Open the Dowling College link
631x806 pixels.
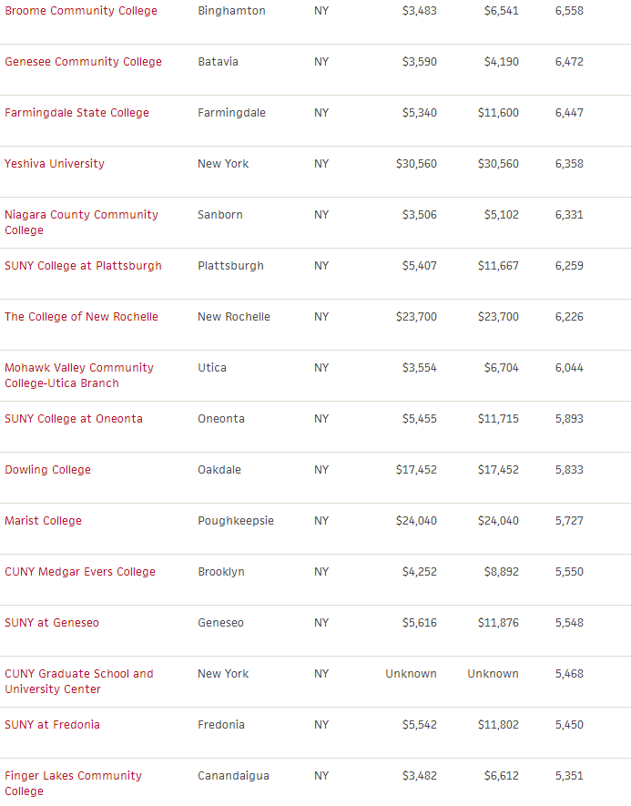pyautogui.click(x=47, y=470)
